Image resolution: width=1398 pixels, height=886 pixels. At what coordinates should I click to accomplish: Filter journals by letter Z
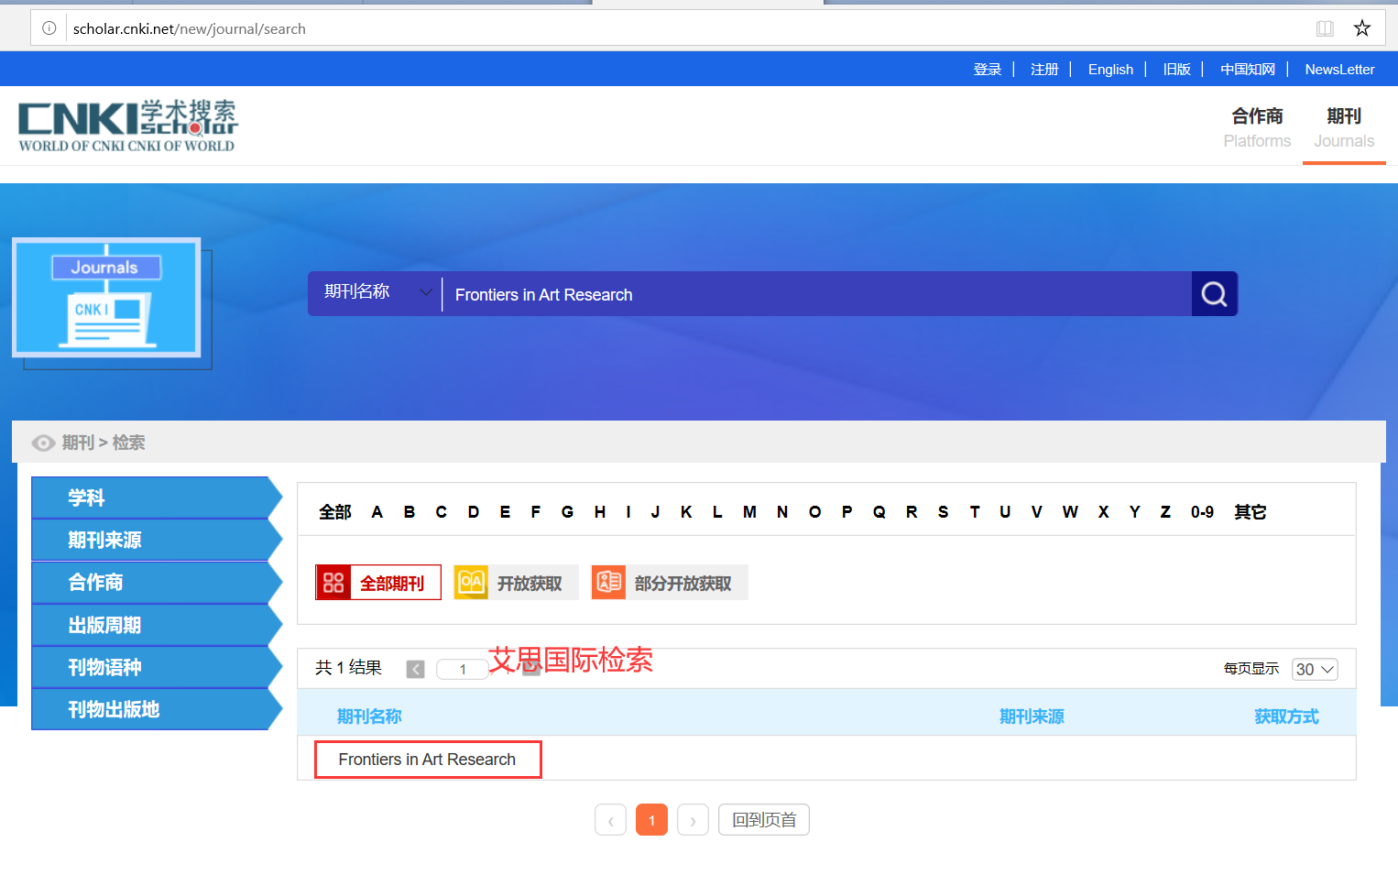point(1165,512)
